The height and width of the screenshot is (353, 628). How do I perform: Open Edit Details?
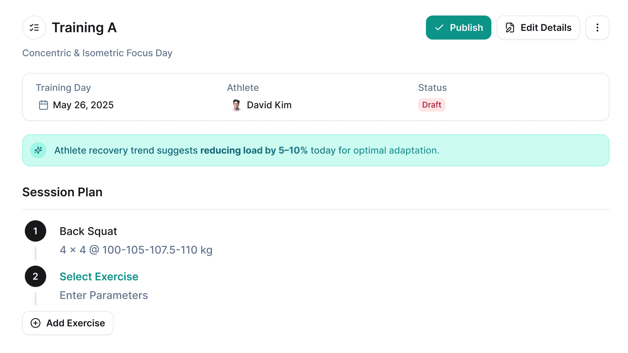(x=538, y=27)
